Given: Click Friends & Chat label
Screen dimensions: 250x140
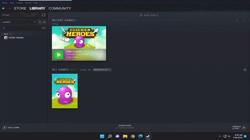Looking at the screenshot, I should (237, 128).
